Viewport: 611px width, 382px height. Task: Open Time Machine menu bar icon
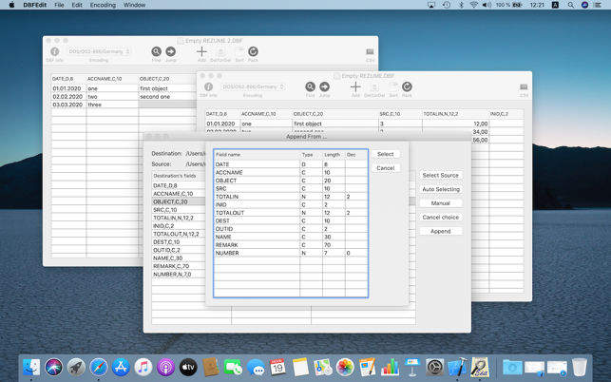(447, 5)
